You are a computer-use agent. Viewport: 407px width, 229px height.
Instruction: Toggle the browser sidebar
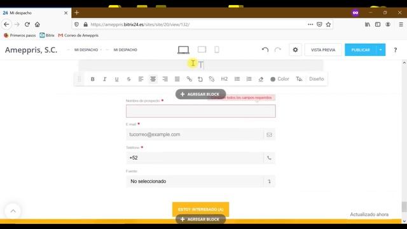(x=378, y=24)
